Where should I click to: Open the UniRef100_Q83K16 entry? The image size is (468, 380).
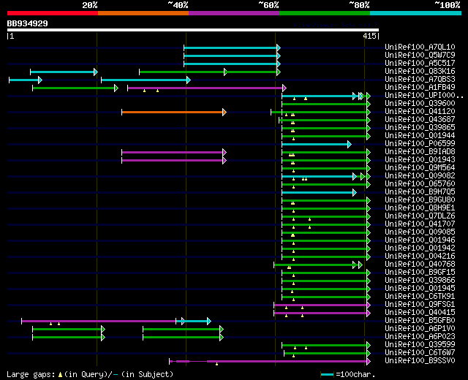(x=420, y=71)
